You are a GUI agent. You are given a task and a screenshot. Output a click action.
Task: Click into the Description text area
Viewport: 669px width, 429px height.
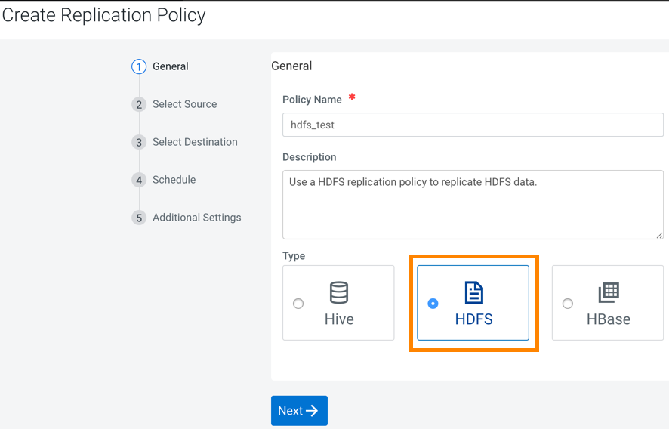click(473, 205)
